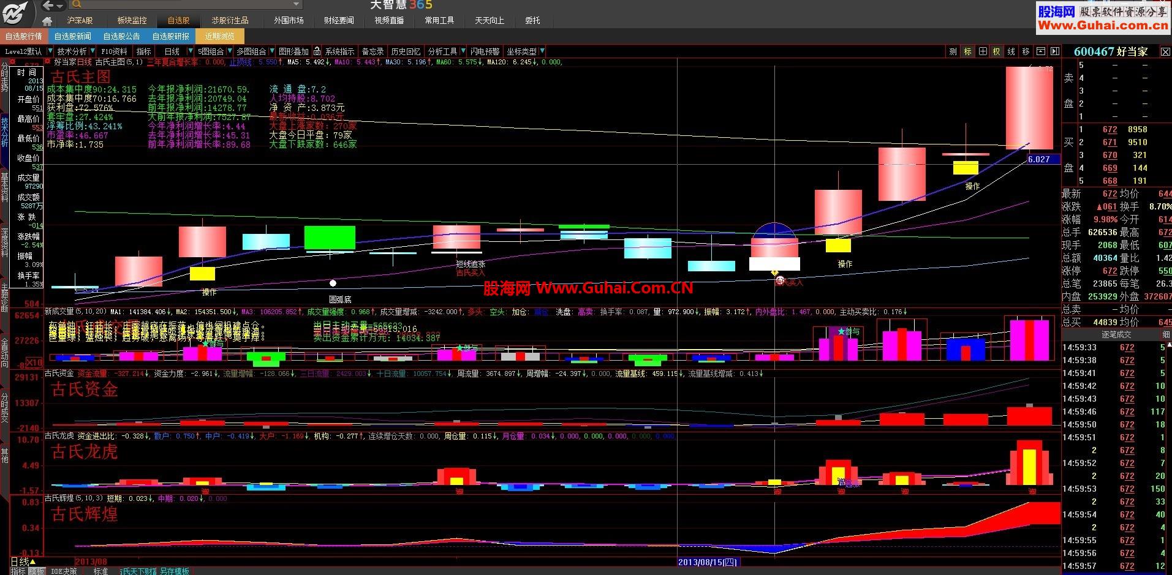Click the 系统指示 button
The image size is (1172, 575).
pyautogui.click(x=339, y=51)
